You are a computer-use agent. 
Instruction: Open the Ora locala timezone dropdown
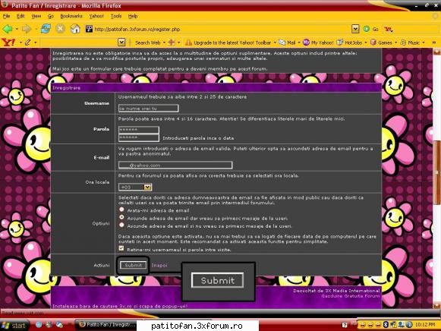[147, 187]
